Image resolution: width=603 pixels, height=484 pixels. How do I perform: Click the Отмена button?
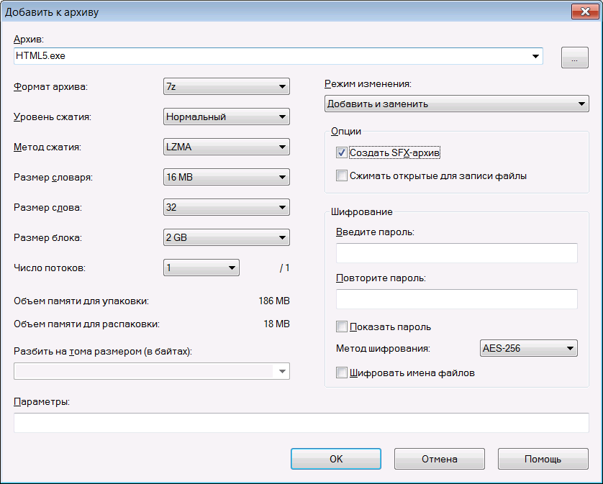439,459
